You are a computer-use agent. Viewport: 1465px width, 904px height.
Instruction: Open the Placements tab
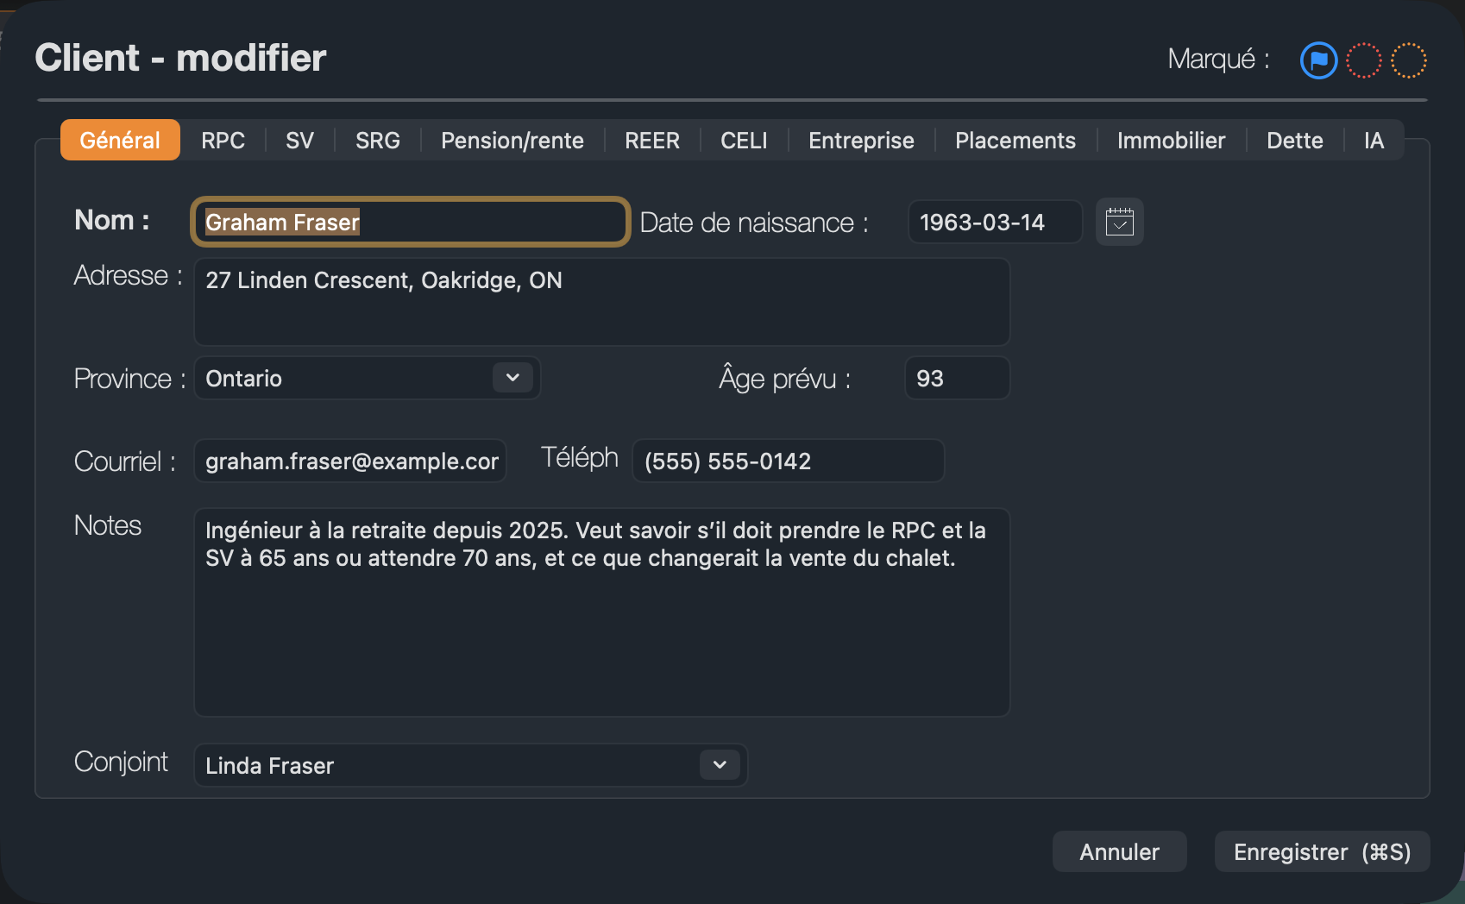click(x=1015, y=140)
